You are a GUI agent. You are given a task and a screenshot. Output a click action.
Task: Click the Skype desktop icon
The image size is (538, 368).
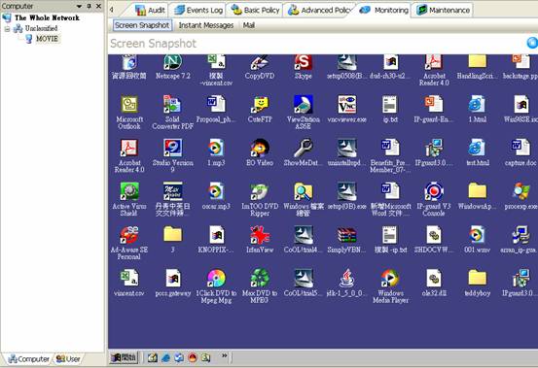point(303,67)
